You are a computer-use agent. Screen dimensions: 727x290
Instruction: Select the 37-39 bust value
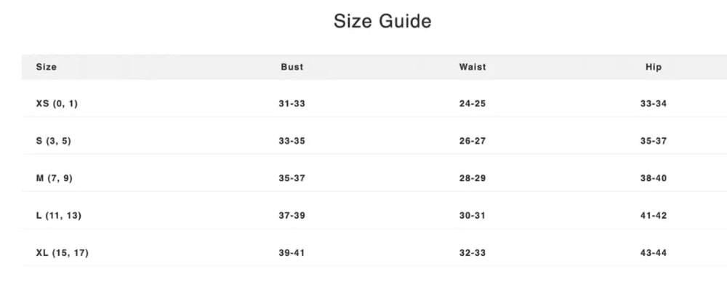tap(292, 215)
